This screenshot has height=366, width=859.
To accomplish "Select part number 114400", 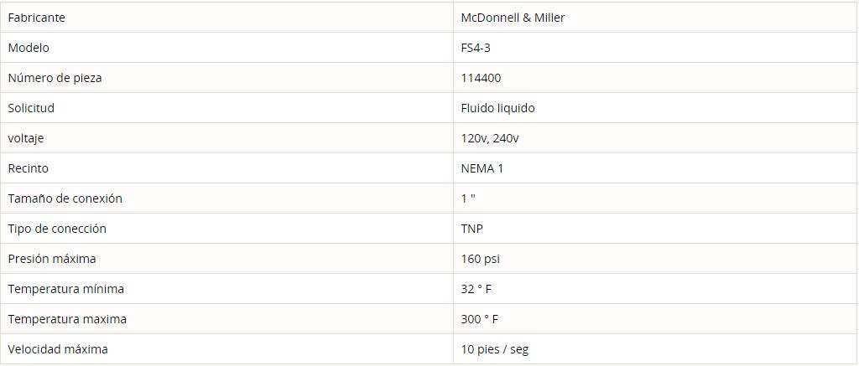I will [x=481, y=78].
